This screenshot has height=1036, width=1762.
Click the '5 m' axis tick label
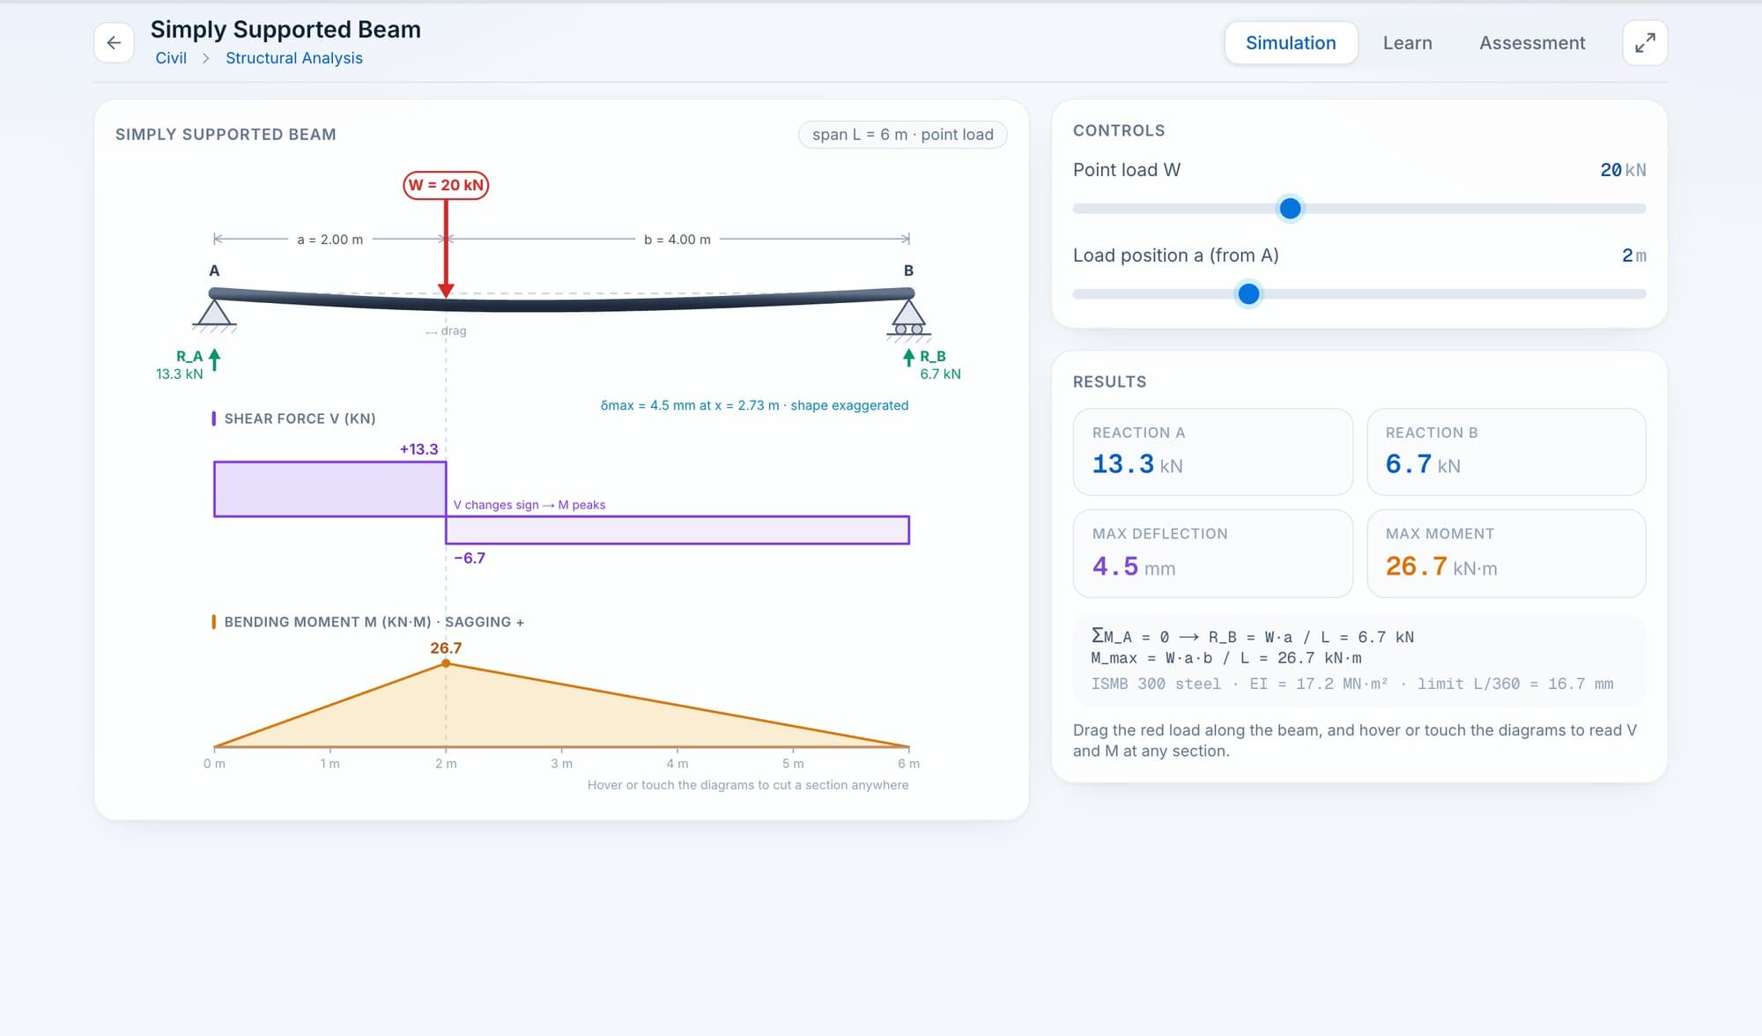tap(793, 764)
